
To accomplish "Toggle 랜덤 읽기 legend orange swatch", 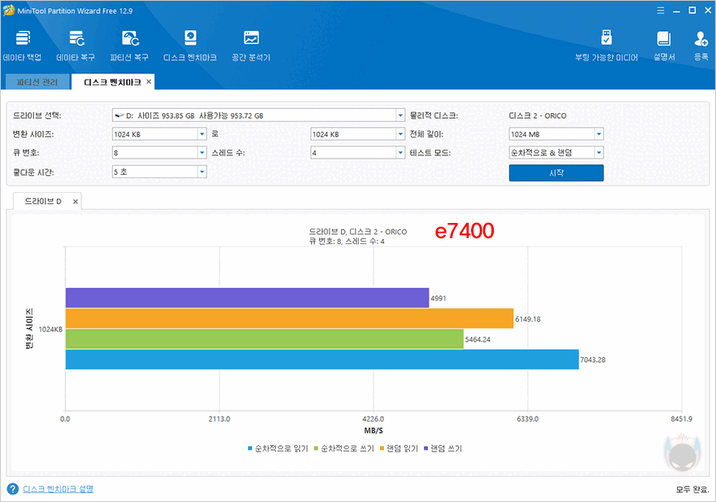I will pyautogui.click(x=382, y=448).
